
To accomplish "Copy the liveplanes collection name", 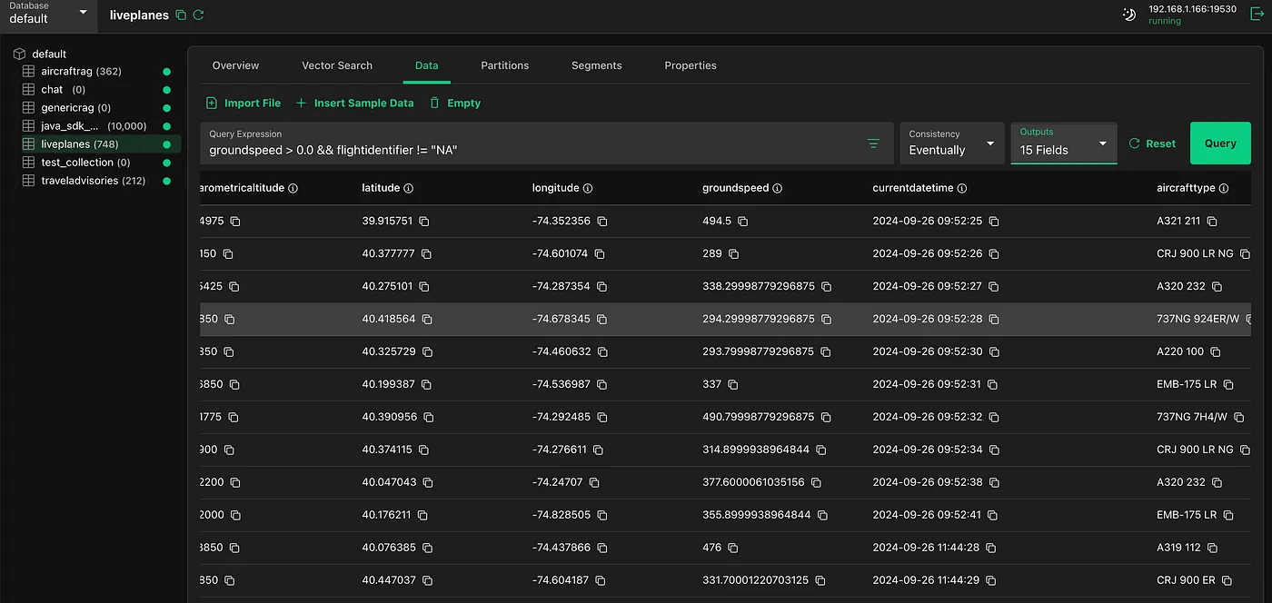I will click(x=181, y=15).
